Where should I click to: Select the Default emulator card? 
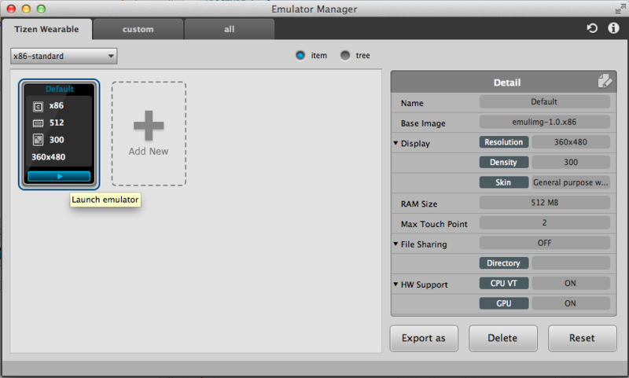(x=59, y=134)
